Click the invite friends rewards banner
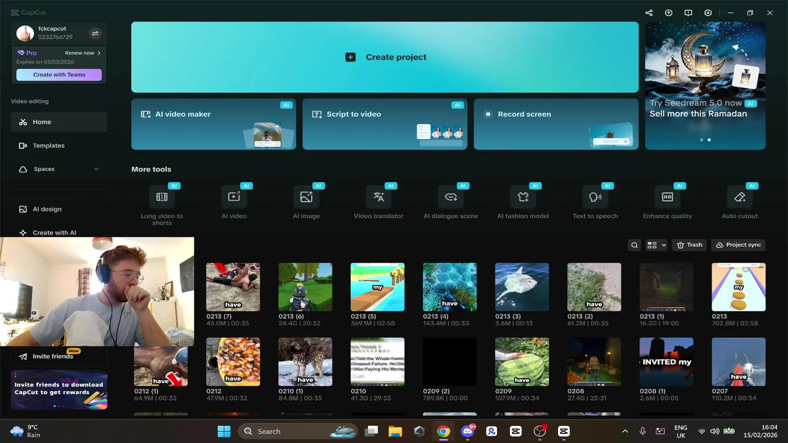 pos(59,390)
